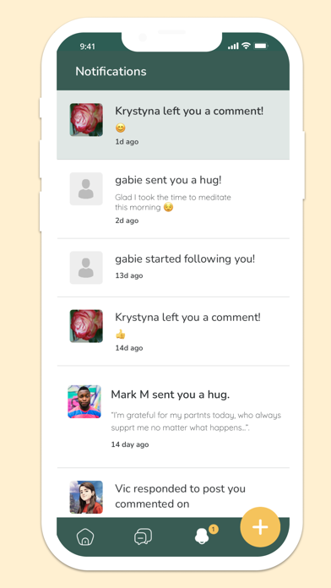This screenshot has height=588, width=331.
Task: Tap the thumbs-up emoji comment
Action: point(121,334)
